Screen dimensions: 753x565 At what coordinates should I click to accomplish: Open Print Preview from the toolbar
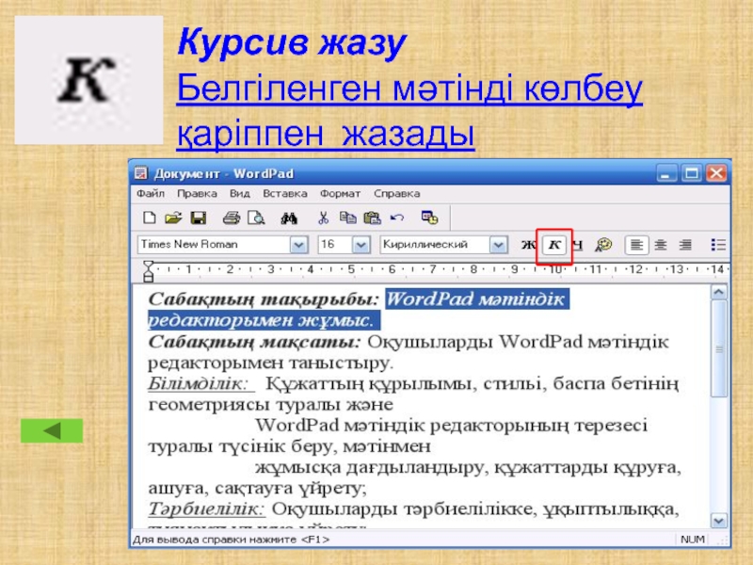point(256,218)
